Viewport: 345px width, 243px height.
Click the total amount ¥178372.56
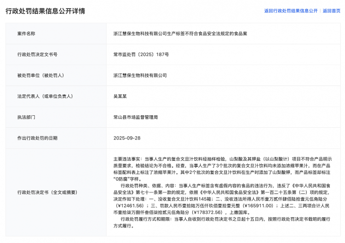coord(208,213)
